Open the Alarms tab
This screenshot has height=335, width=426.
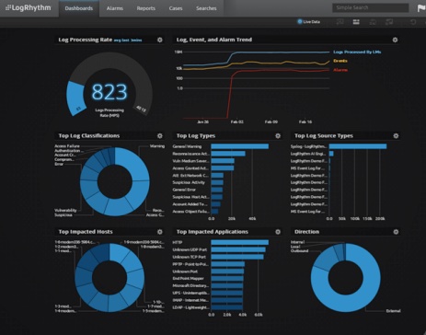115,8
